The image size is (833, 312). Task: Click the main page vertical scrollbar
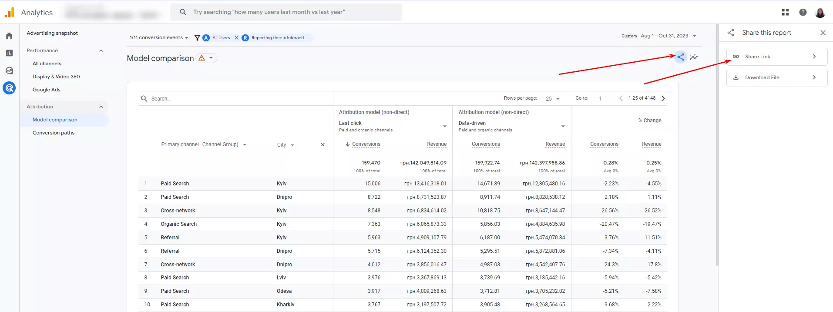[x=717, y=145]
